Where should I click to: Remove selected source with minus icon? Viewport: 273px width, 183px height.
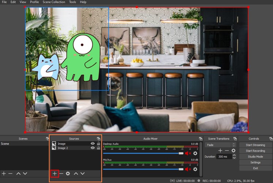[61, 174]
